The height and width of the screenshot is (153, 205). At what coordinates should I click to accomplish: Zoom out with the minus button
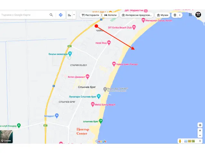tap(200, 135)
